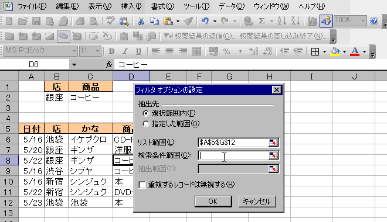Image resolution: width=387 pixels, height=222 pixels.
Task: Expand the Borders dropdown arrow
Action: pos(325,51)
